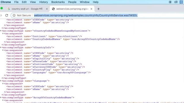184x103 pixels.
Task: Close the webservices.oorsprong.org tab
Action: point(91,9)
